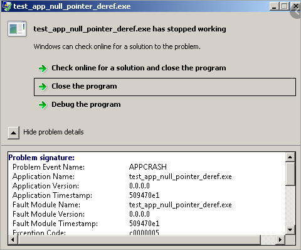Click the details vertical scrollbar up arrow
The height and width of the screenshot is (250, 301).
click(x=290, y=157)
